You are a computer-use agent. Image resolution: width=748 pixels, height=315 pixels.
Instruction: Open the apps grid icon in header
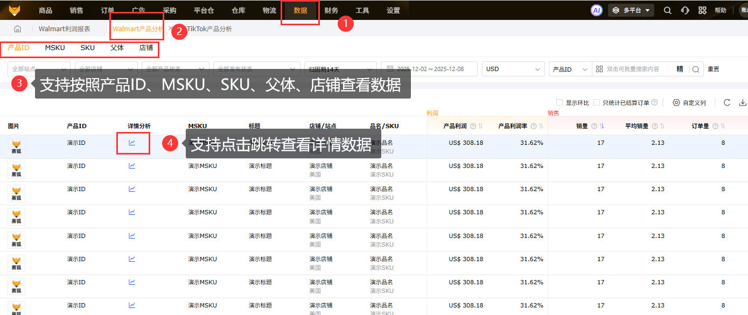tap(702, 10)
